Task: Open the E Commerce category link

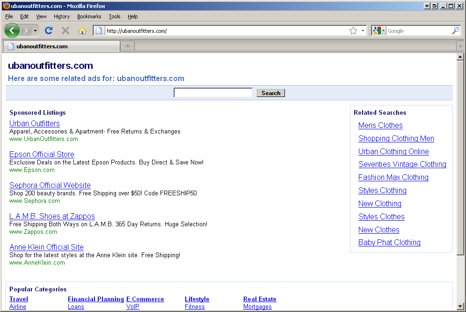Action: click(145, 299)
